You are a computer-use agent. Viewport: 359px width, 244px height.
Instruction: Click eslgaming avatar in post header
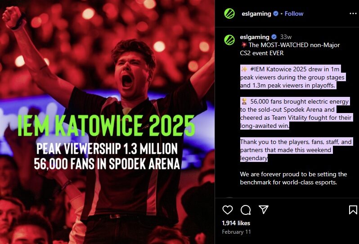click(229, 13)
